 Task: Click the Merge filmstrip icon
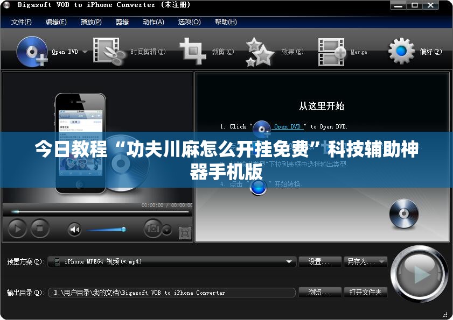tap(332, 52)
